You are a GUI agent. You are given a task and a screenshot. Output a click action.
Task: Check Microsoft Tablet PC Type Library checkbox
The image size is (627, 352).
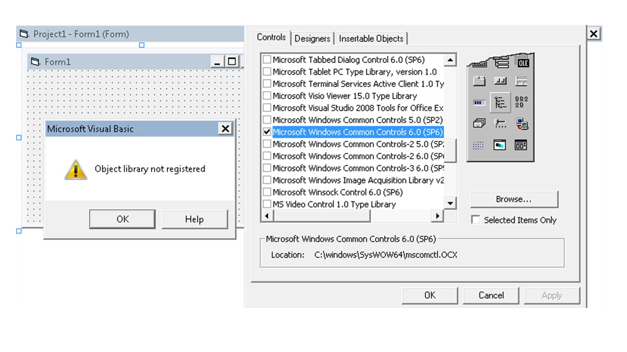267,72
